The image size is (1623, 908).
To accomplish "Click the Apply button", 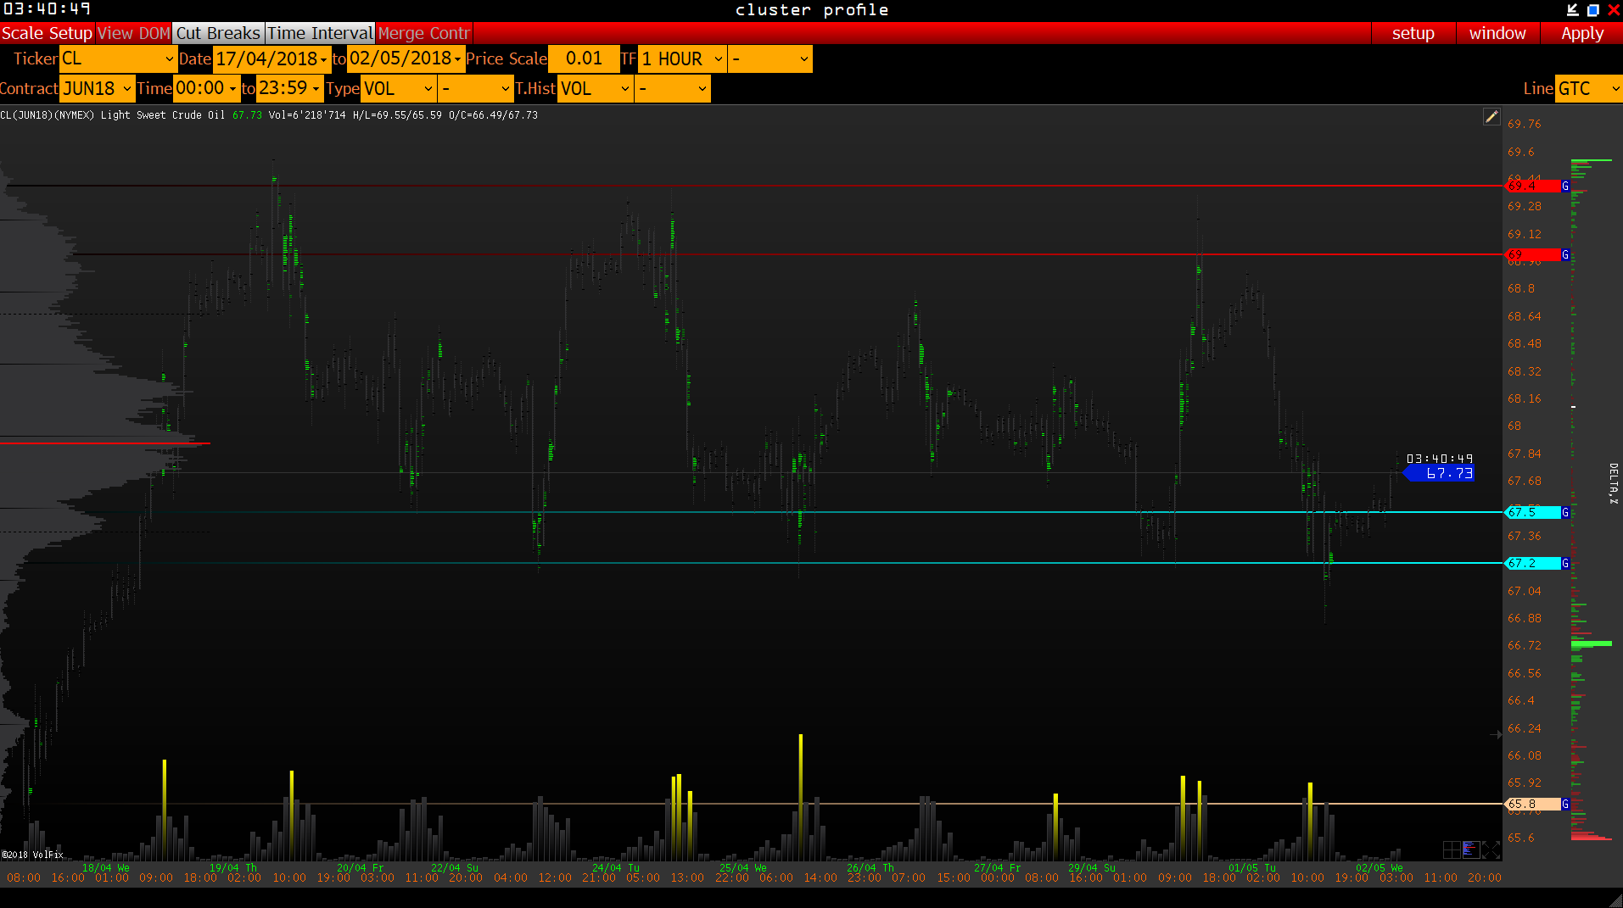I will coord(1582,33).
